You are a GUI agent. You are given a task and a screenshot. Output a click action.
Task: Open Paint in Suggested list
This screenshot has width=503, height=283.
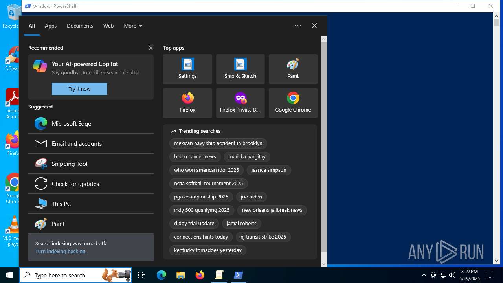pos(91,224)
